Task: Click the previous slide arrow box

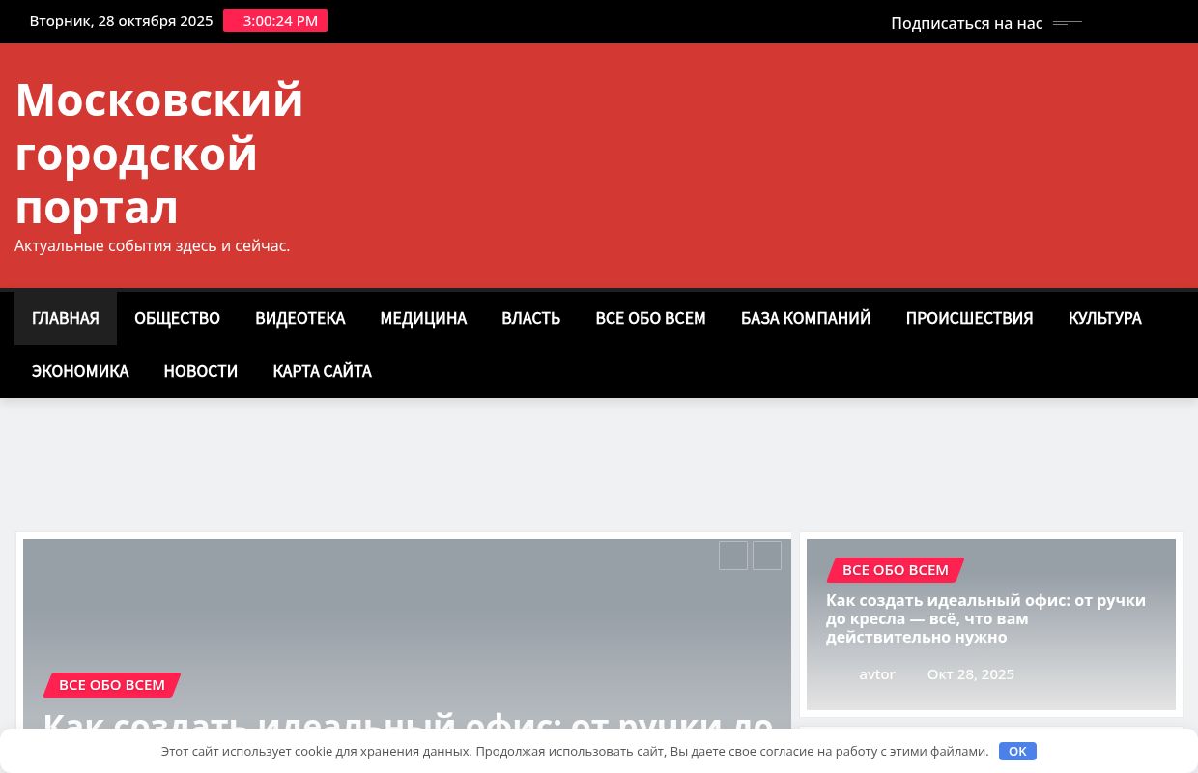Action: [x=733, y=556]
